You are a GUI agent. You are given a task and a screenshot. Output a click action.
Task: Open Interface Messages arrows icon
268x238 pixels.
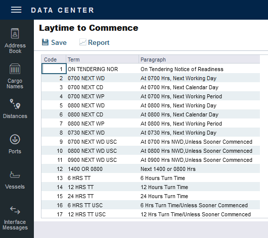coord(15,210)
